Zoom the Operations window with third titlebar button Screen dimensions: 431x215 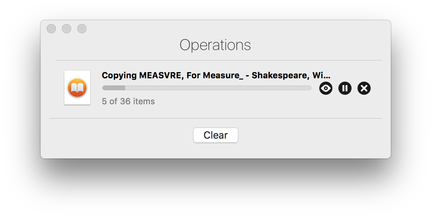tap(82, 29)
